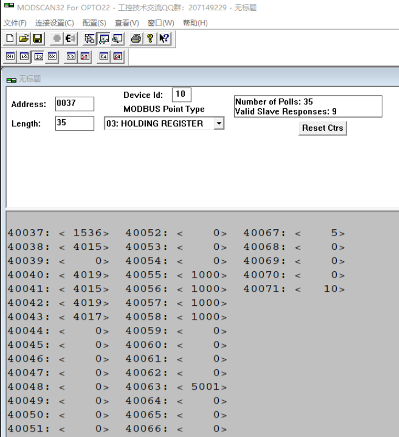The width and height of the screenshot is (399, 437).
Task: Click the 40066: register label
Action: [x=147, y=428]
